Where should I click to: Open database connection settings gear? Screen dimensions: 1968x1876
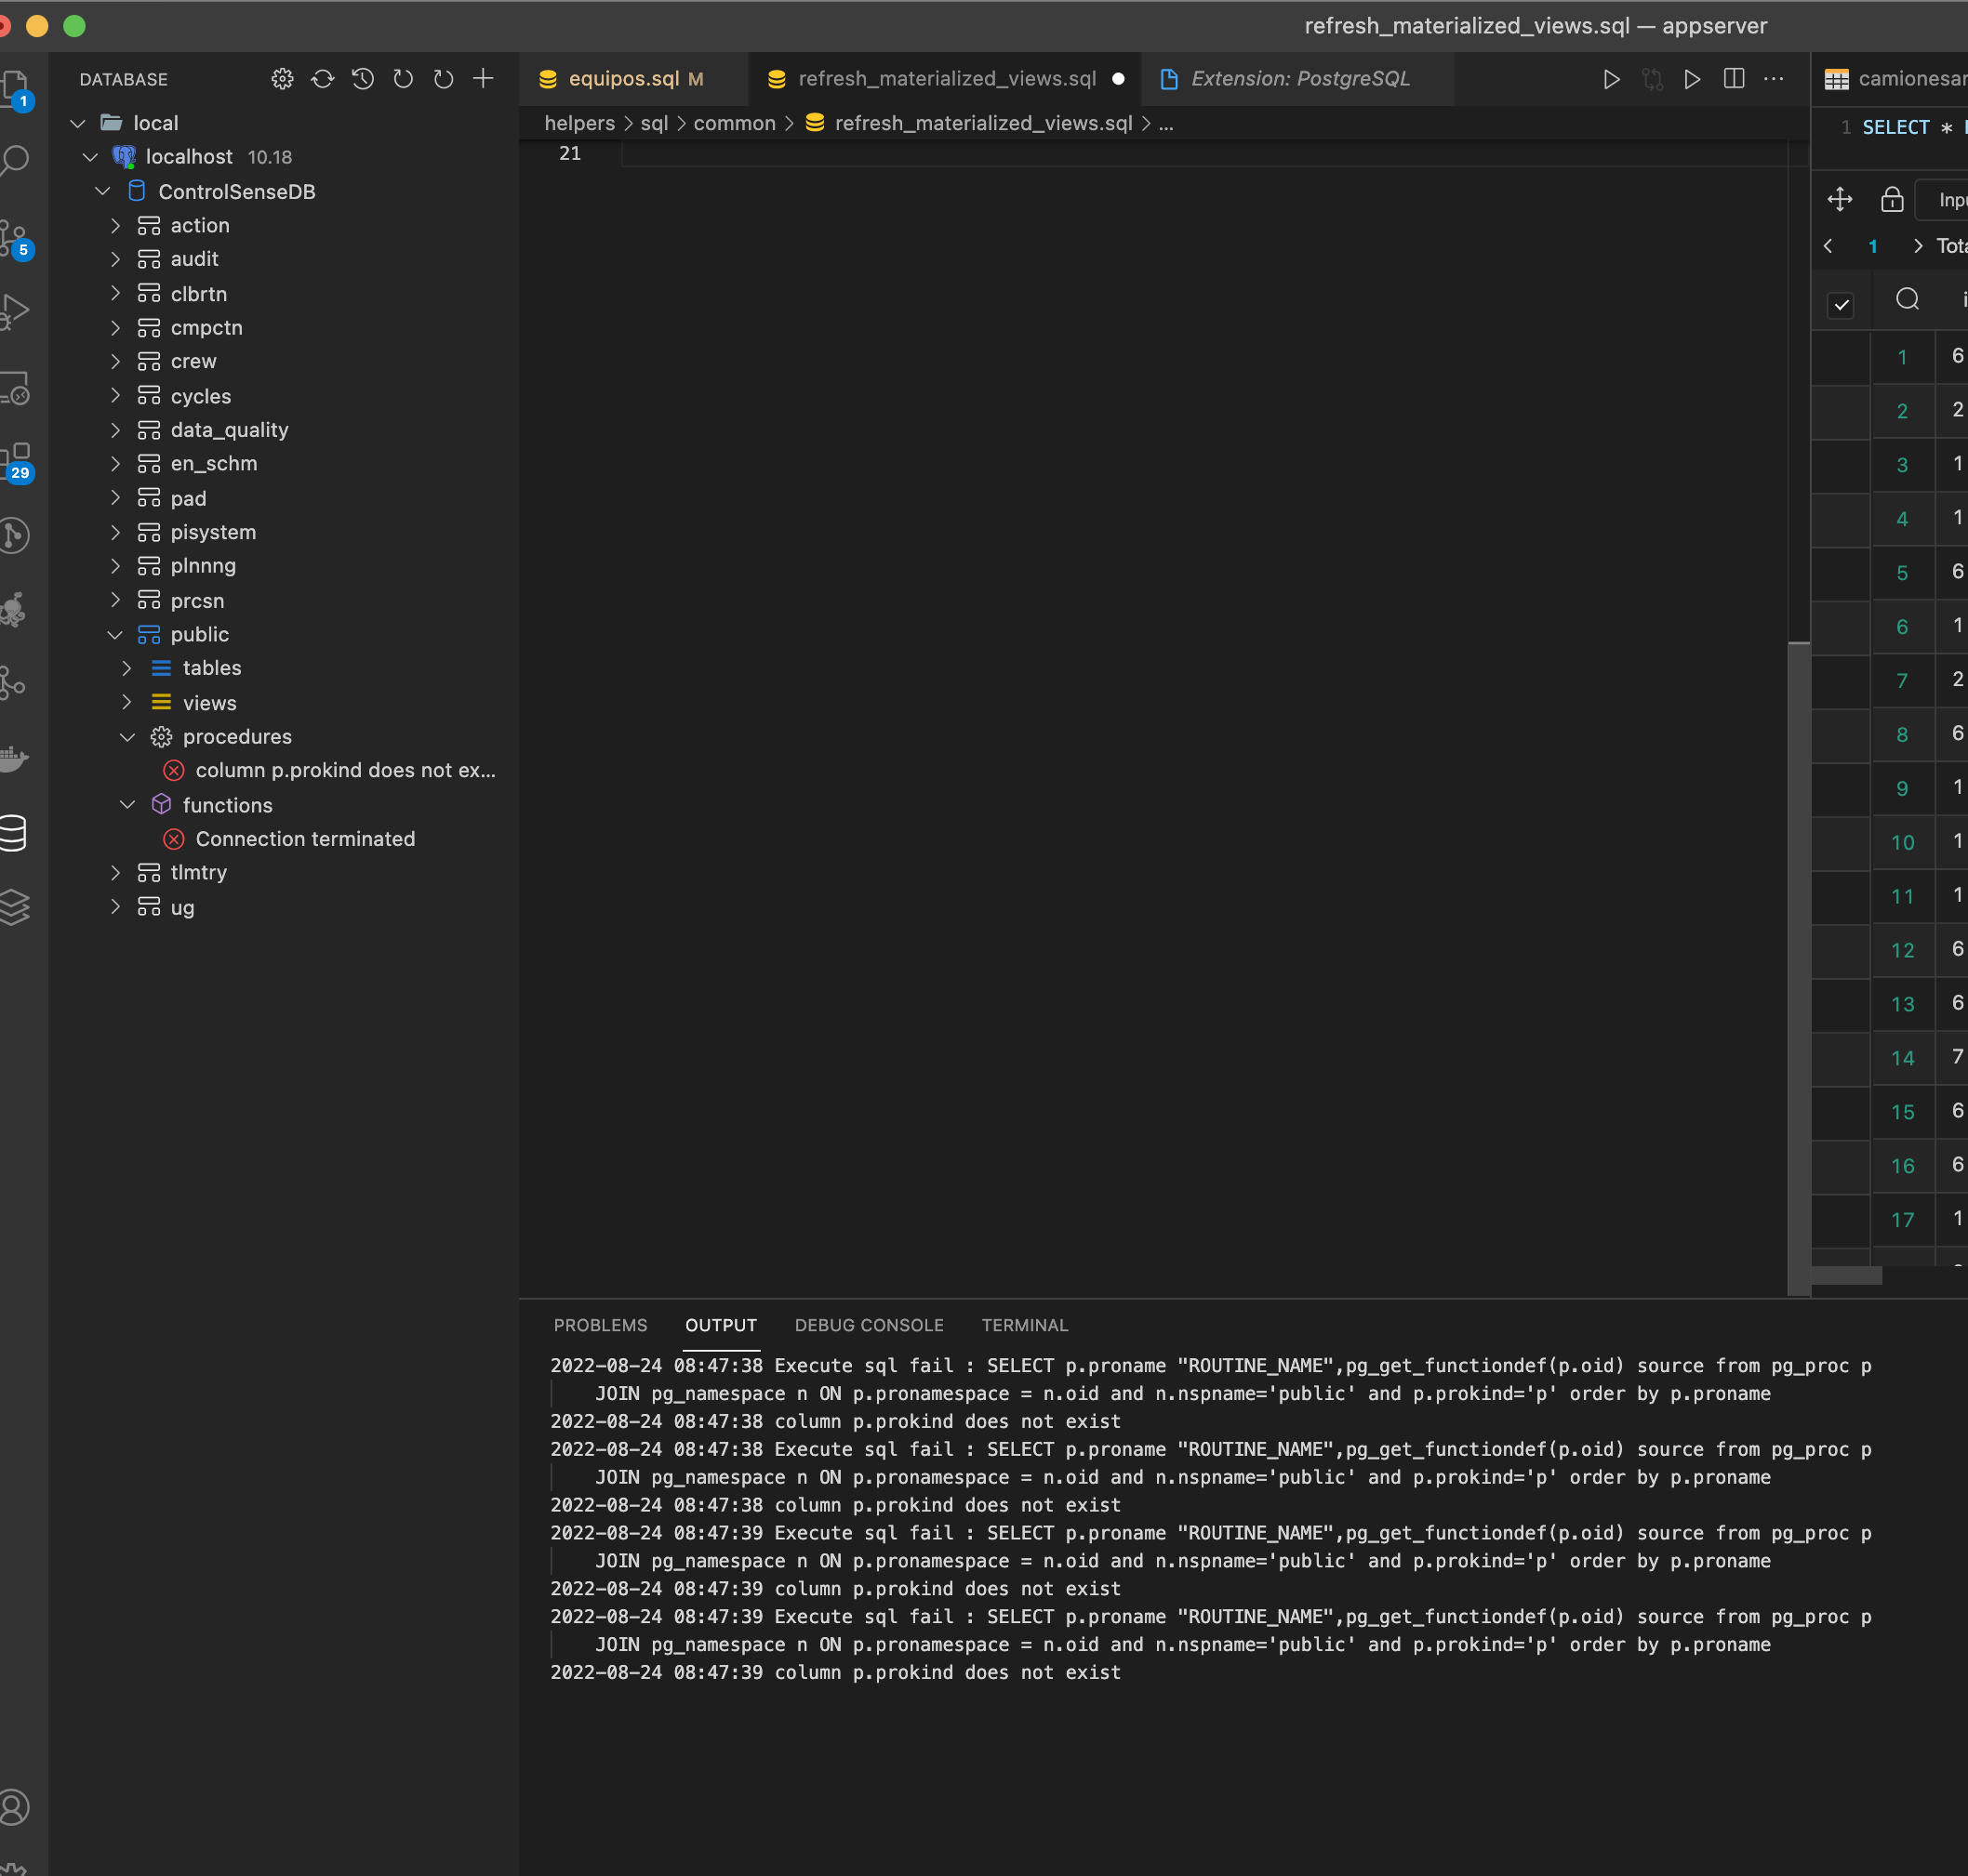pos(282,79)
